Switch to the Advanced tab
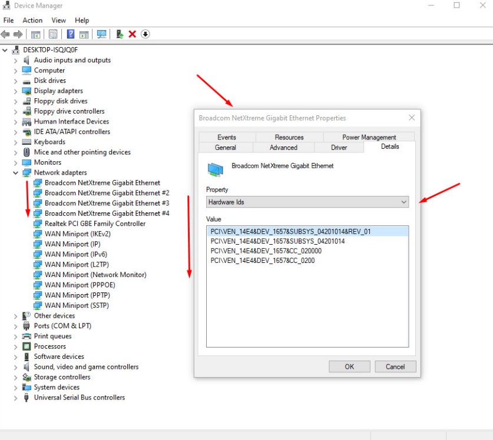This screenshot has height=440, width=493. (283, 147)
